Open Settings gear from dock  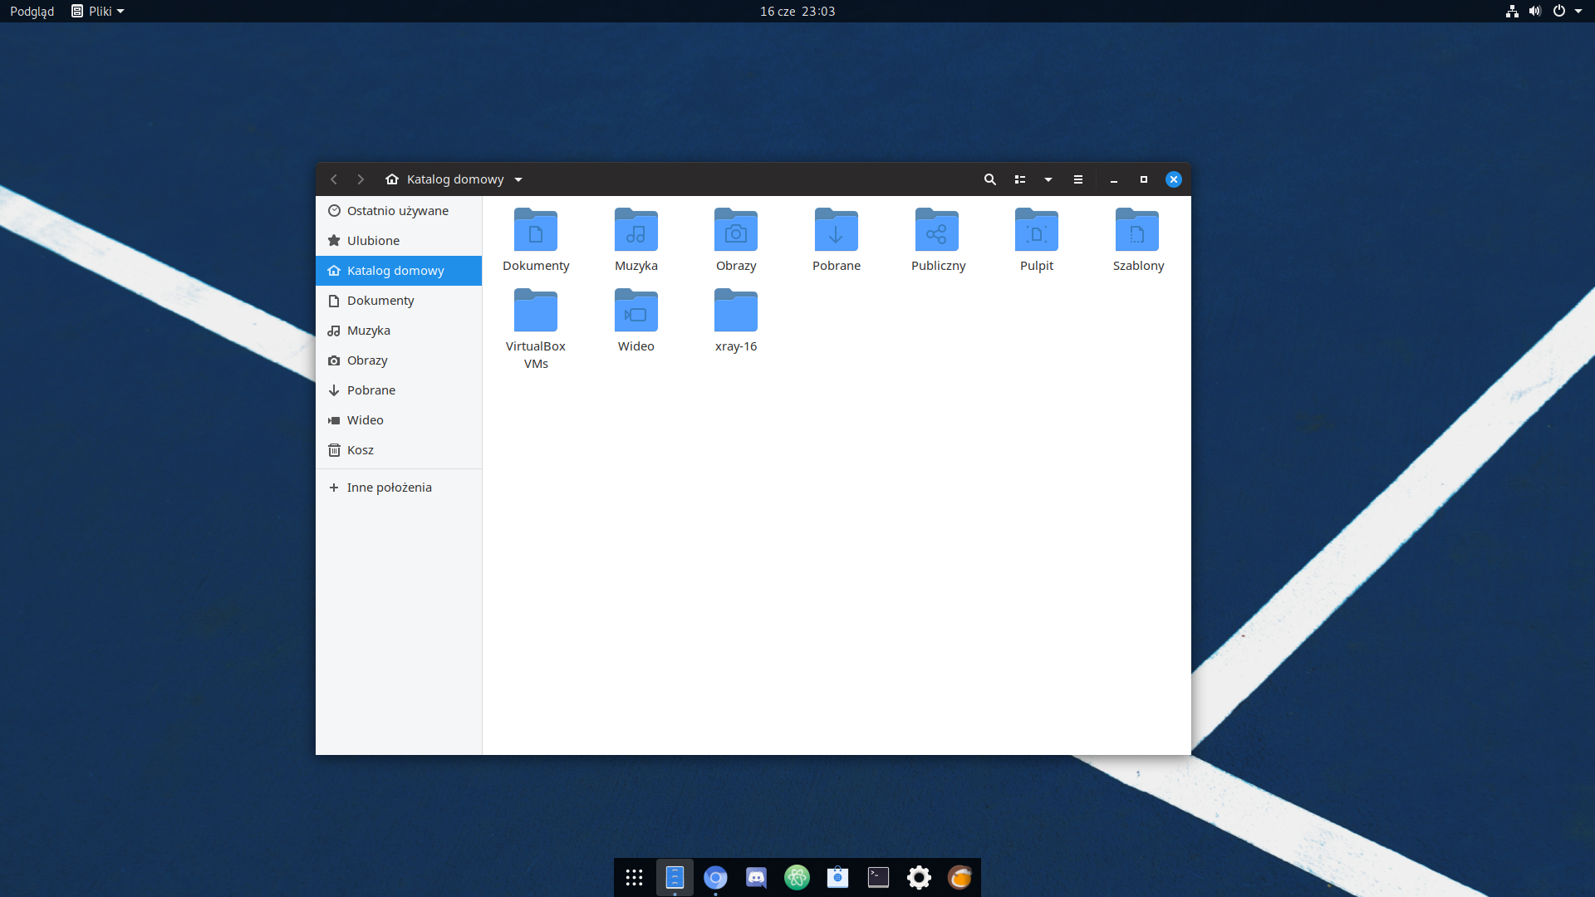pyautogui.click(x=919, y=877)
